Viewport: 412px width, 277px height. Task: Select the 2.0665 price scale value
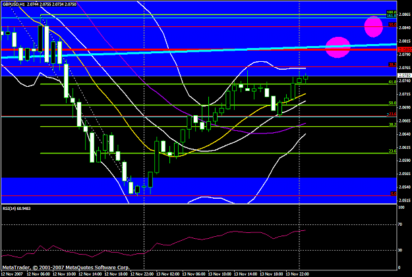click(x=405, y=121)
